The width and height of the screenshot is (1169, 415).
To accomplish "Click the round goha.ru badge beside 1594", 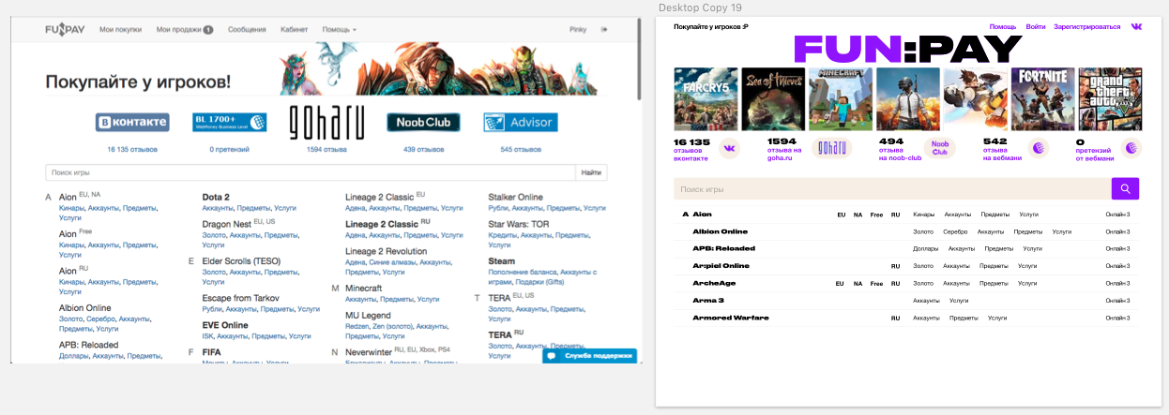I will [x=831, y=148].
